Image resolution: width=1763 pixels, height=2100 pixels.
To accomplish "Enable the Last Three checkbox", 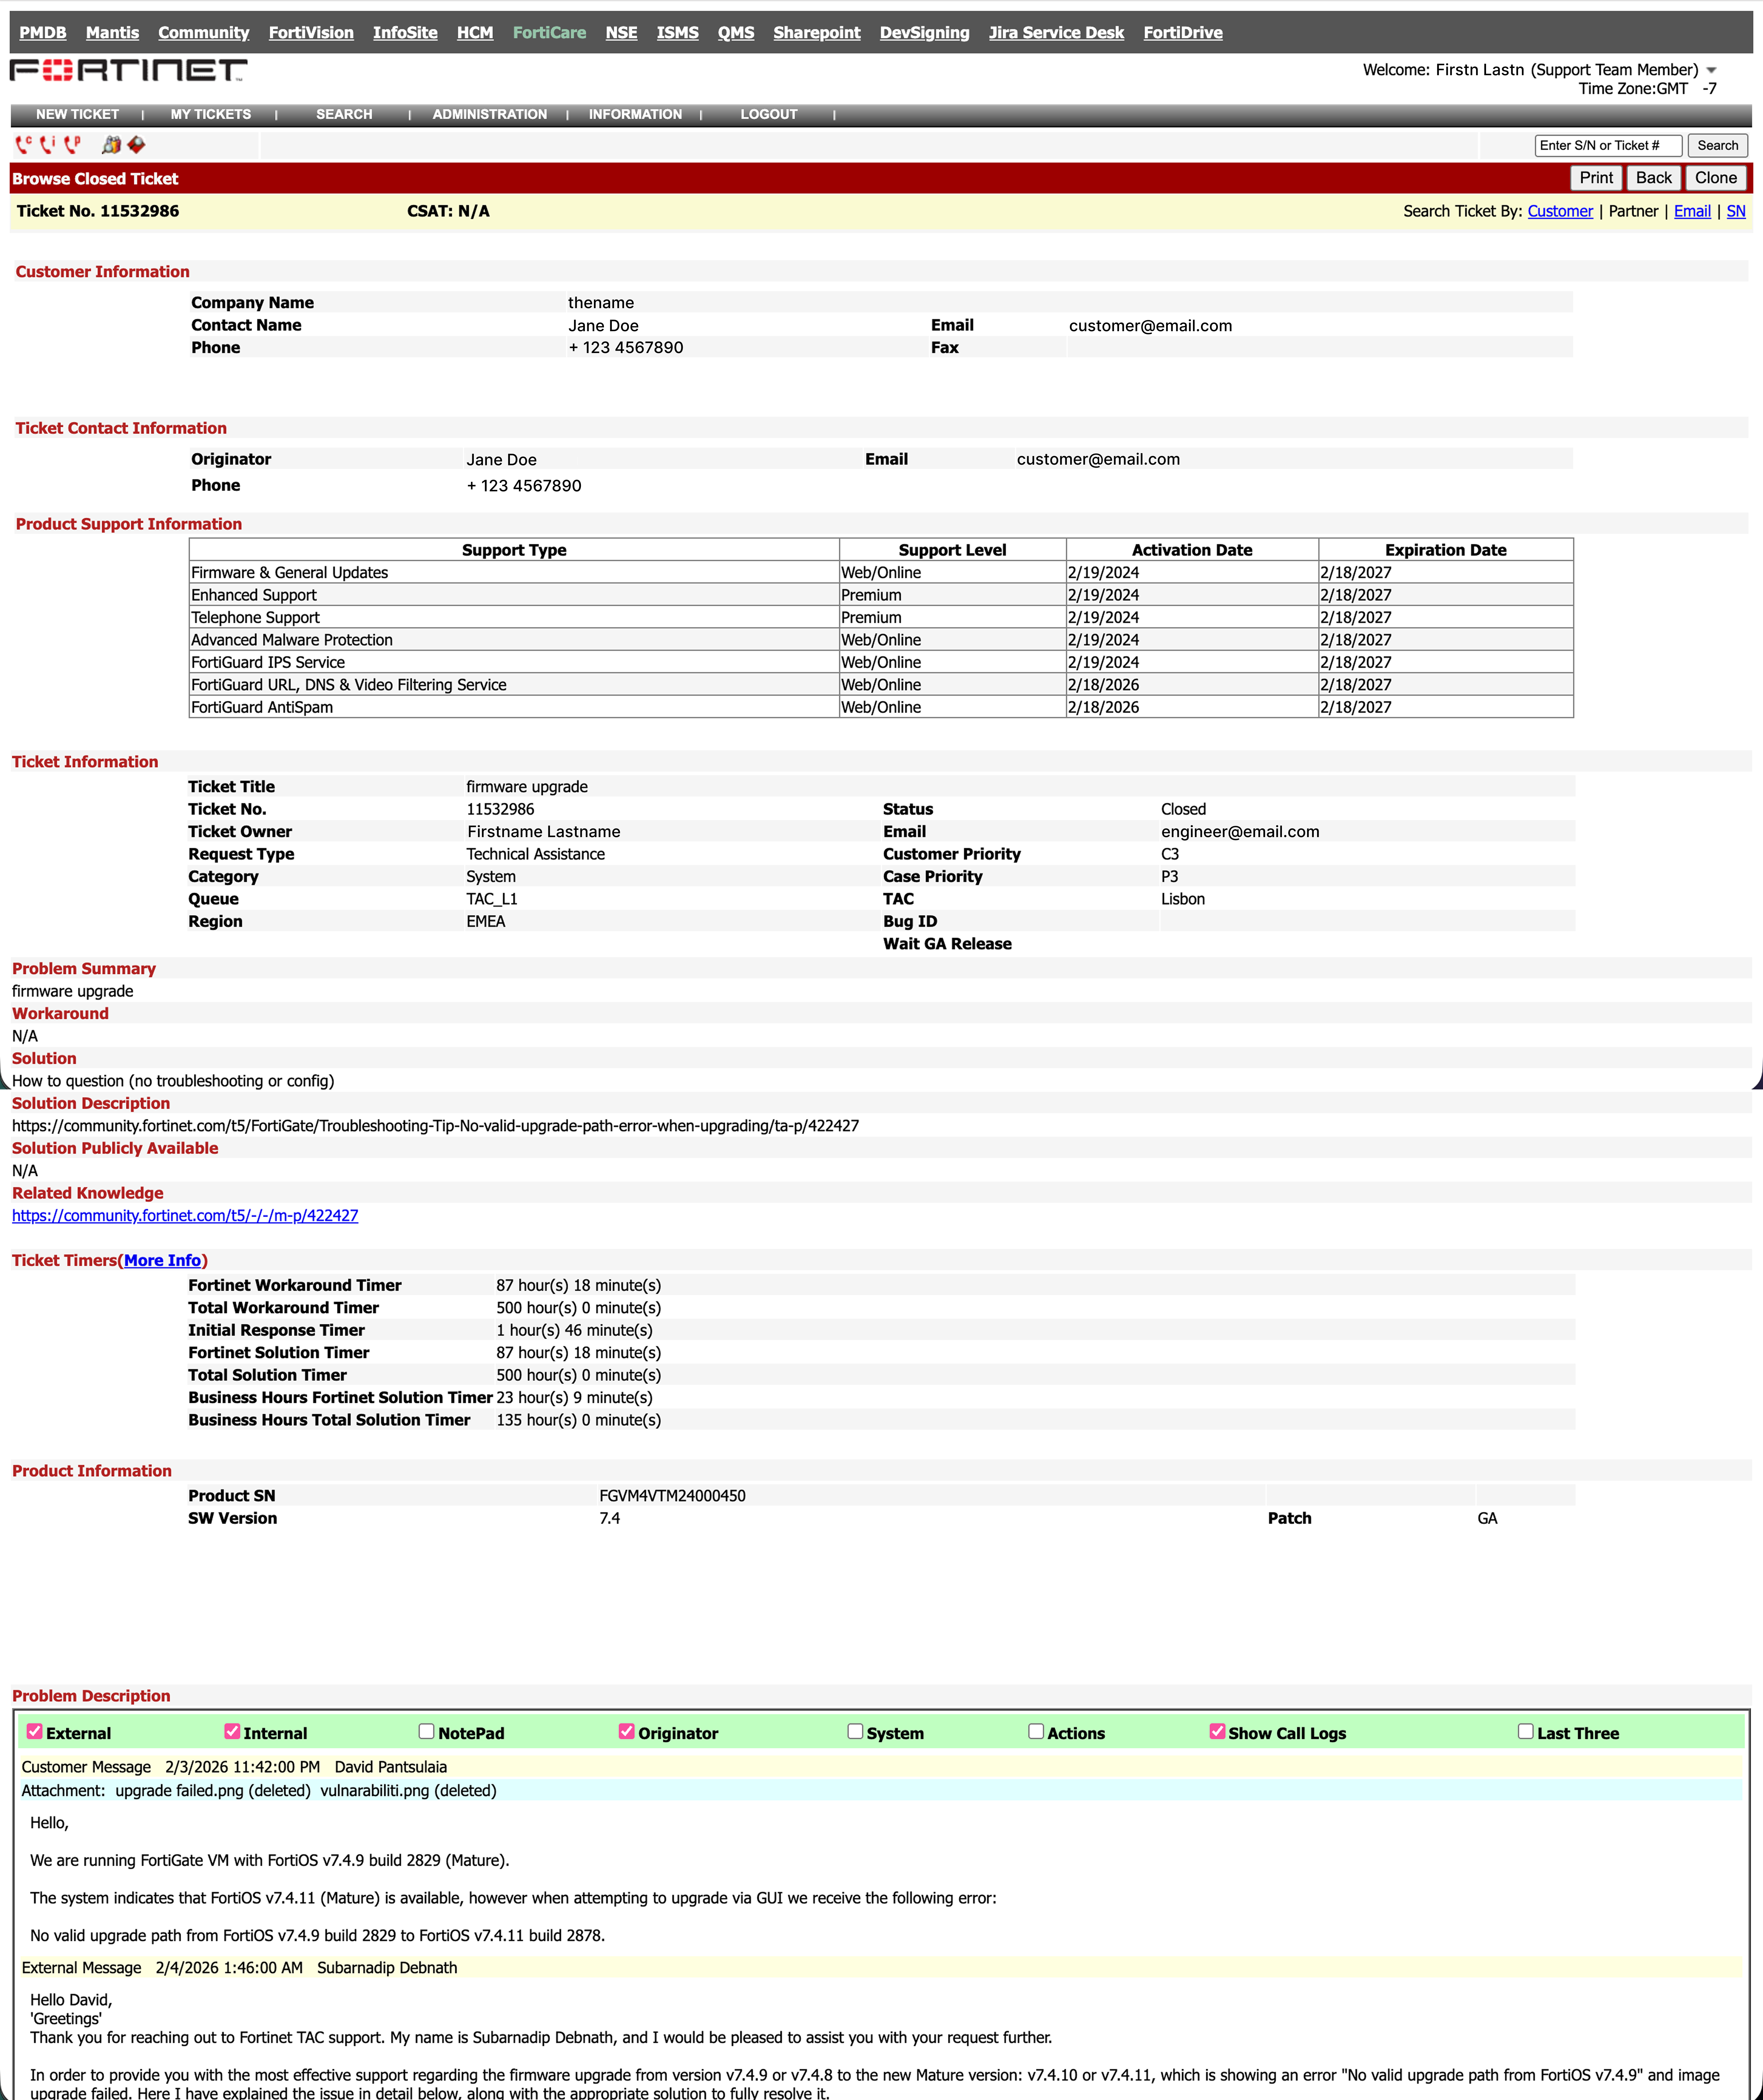I will click(1525, 1731).
